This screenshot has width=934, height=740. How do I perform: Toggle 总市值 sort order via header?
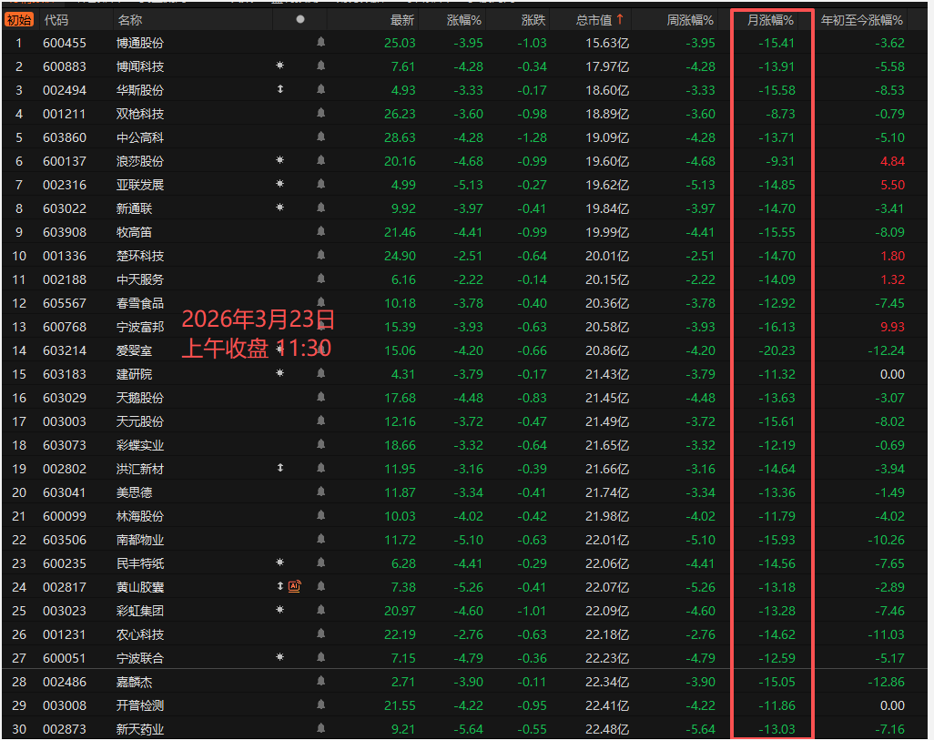coord(599,20)
